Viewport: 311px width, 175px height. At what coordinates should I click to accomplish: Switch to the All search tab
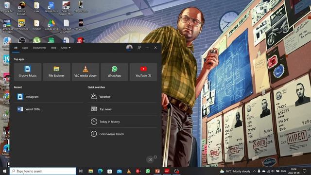[x=16, y=48]
